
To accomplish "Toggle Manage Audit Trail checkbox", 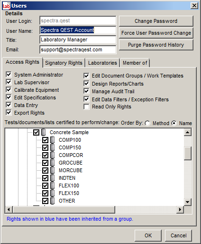I will (x=86, y=91).
